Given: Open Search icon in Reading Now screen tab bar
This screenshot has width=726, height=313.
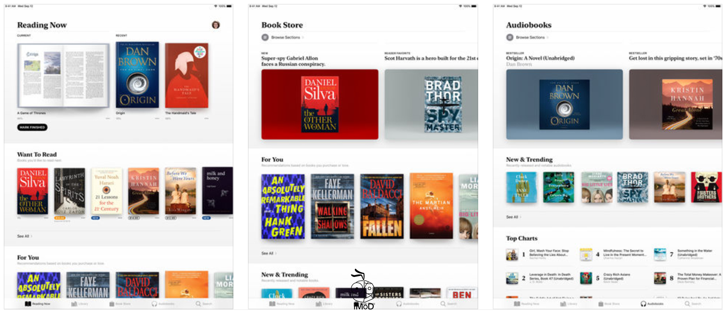Looking at the screenshot, I should click(x=198, y=304).
